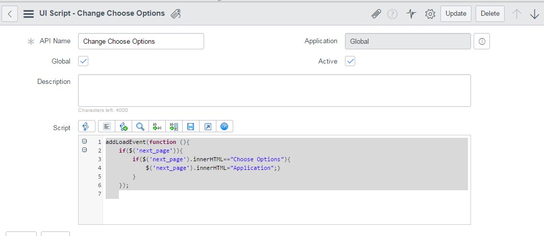Save the script with floppy disk icon

pos(190,127)
